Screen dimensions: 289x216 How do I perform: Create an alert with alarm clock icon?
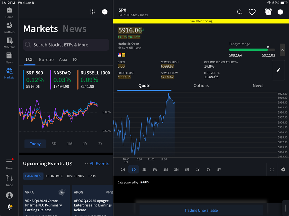tap(268, 12)
